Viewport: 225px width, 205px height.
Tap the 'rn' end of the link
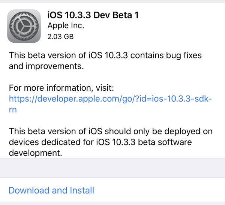12,110
